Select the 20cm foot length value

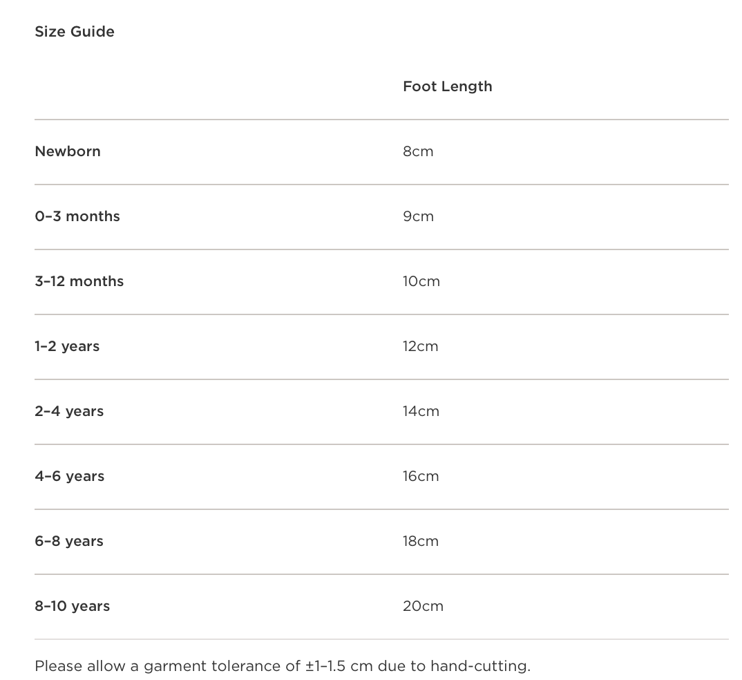(423, 606)
